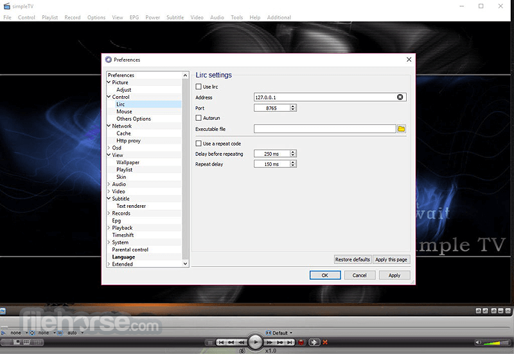Click the snapshot camera icon below play

242,351
